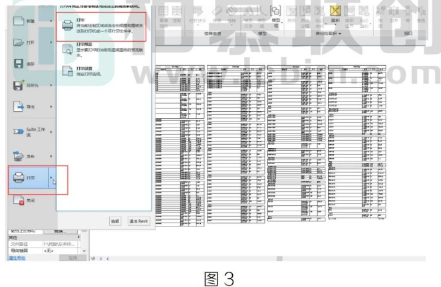The width and height of the screenshot is (441, 287).
Task: Choose 另存为 (Save As) in the menu
Action: (x=33, y=85)
